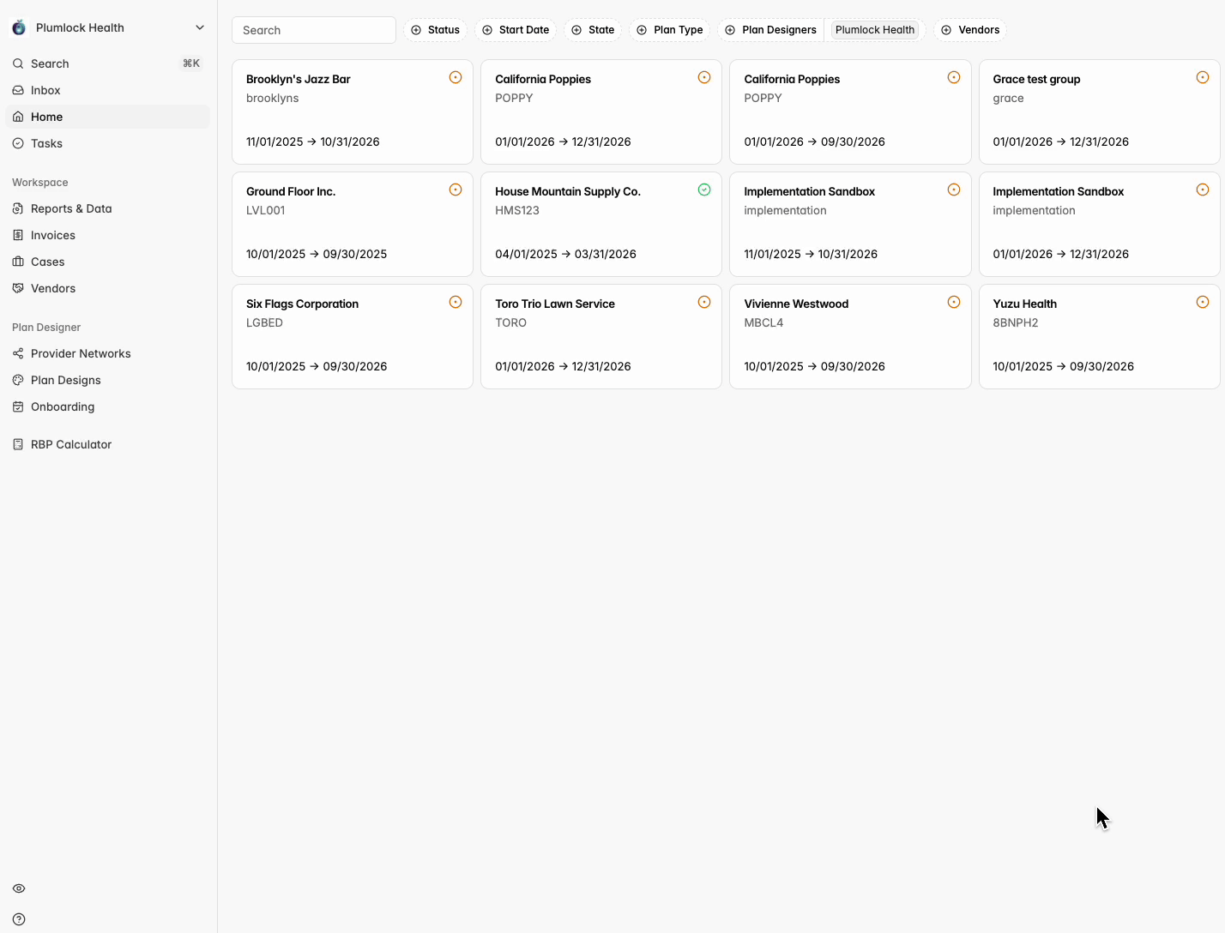Open the Status filter dropdown
Viewport: 1225px width, 933px height.
435,30
